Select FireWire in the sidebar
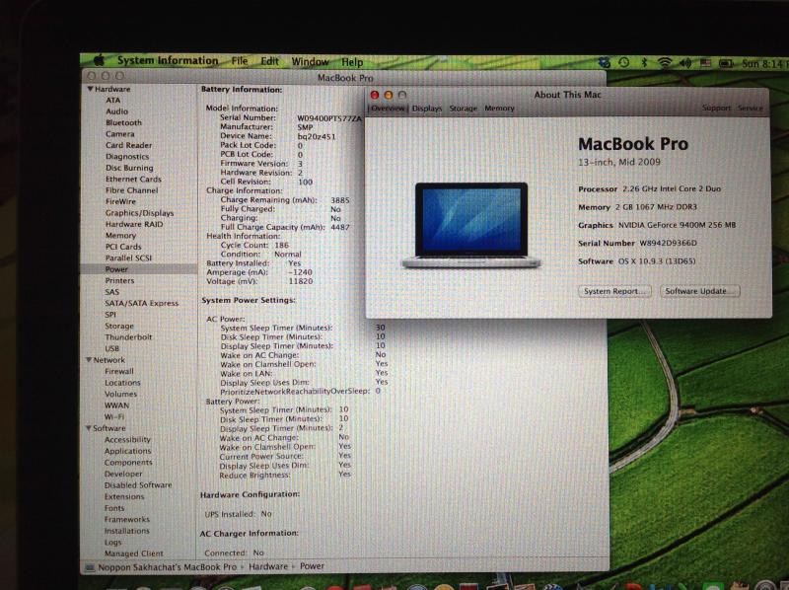 (x=120, y=201)
